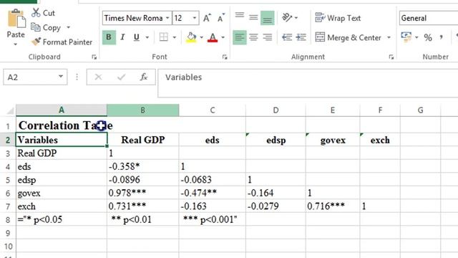The width and height of the screenshot is (458, 258).
Task: Click cell containing -0.0279
Action: click(x=276, y=206)
